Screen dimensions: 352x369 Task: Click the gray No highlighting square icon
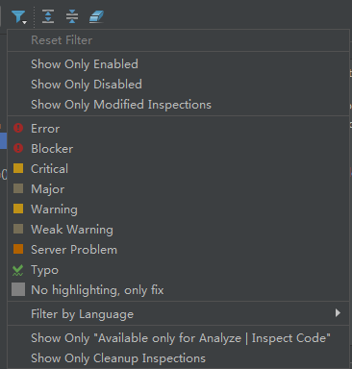pyautogui.click(x=18, y=289)
